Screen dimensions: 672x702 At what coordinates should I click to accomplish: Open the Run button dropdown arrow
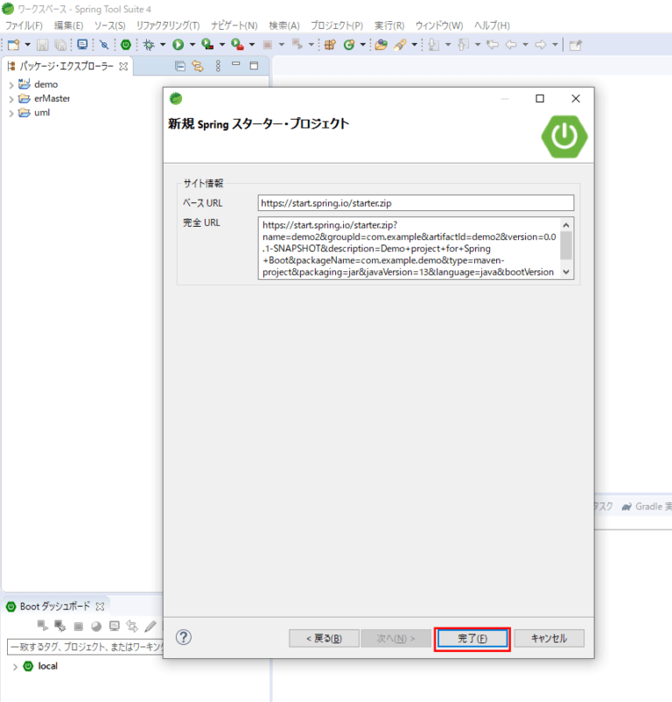192,45
